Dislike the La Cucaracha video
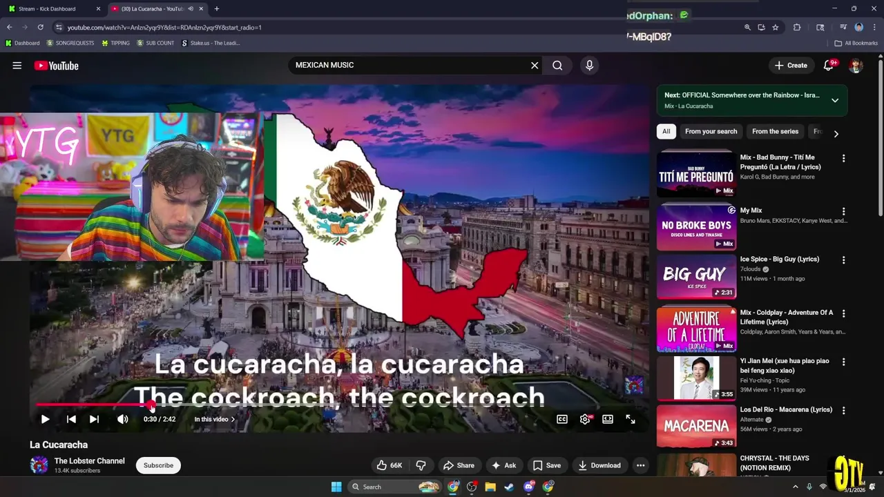 point(421,465)
